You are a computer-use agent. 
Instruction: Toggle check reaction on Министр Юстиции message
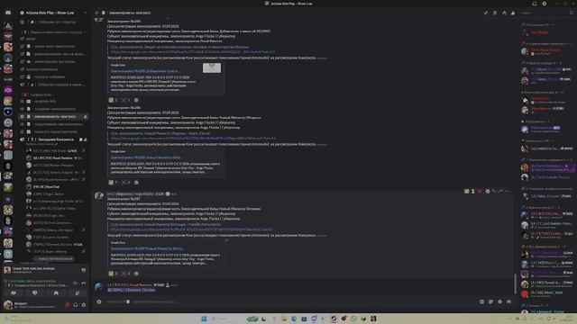(113, 274)
